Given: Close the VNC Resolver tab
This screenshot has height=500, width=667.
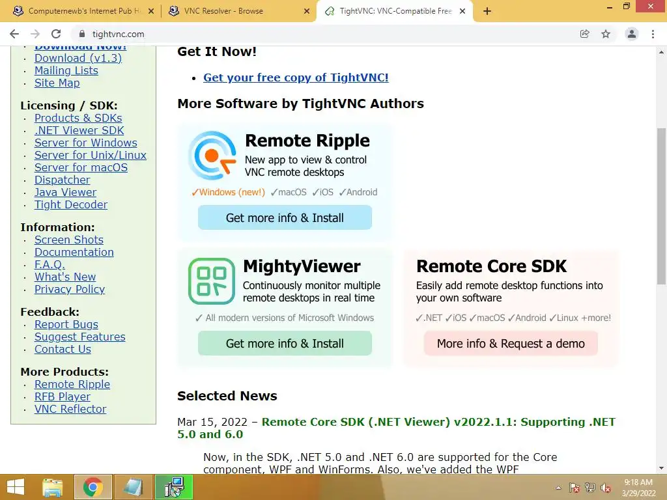Looking at the screenshot, I should (307, 12).
